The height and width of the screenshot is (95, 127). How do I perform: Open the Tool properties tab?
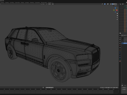coord(120,36)
